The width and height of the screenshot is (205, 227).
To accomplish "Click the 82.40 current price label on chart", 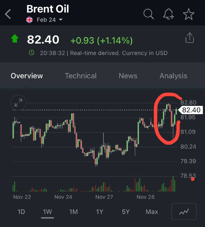I will pyautogui.click(x=191, y=110).
